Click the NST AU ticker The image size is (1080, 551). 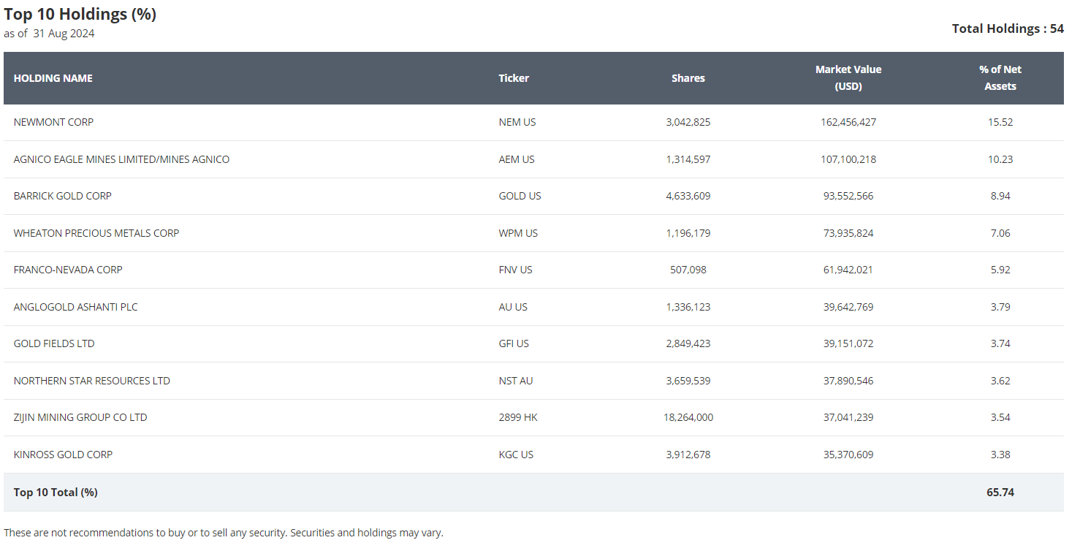[x=516, y=381]
